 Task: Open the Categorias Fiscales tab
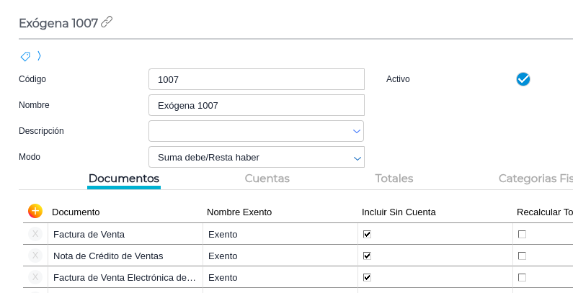click(536, 179)
